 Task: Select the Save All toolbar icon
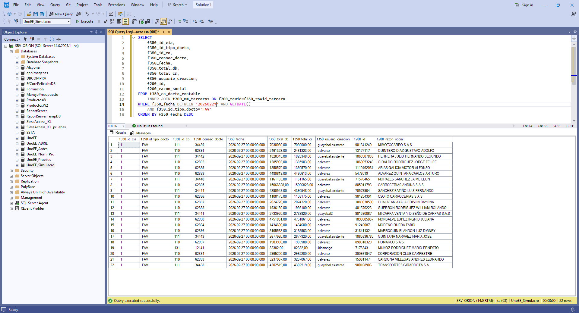point(42,14)
